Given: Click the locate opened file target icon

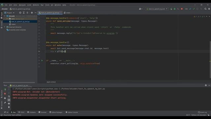Looking at the screenshot, I should (20, 13).
